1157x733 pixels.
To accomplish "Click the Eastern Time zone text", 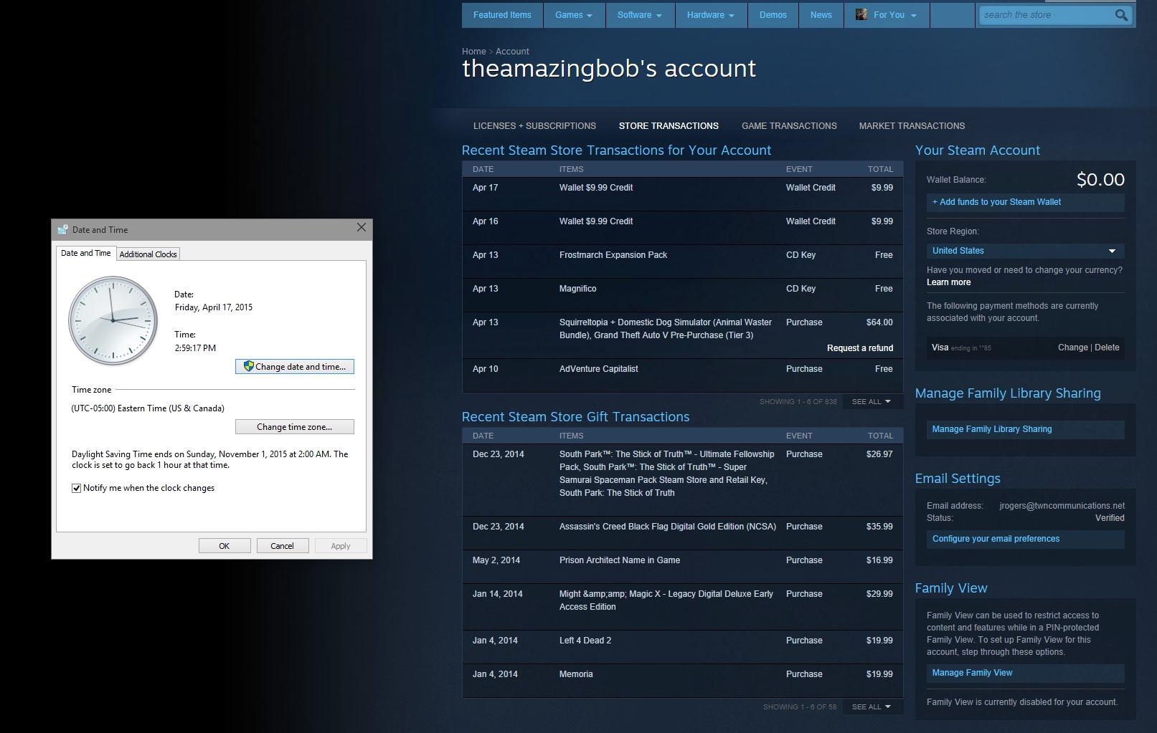I will click(148, 408).
